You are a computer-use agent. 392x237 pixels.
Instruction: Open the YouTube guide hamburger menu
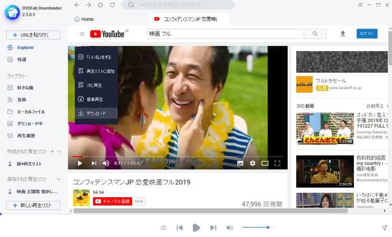(x=82, y=34)
